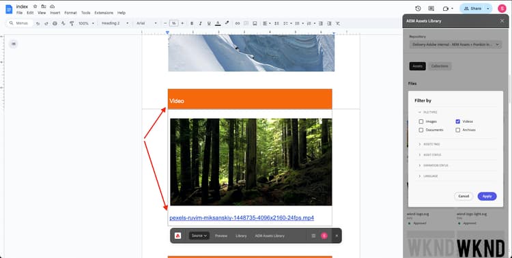Check the Images file type checkbox

(x=421, y=121)
